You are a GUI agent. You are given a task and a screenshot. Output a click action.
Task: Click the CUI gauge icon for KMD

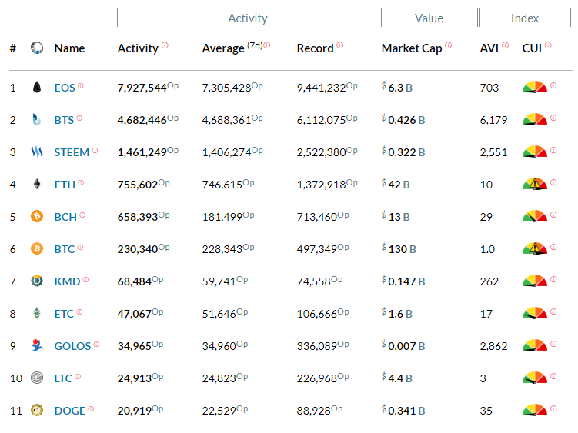(535, 281)
